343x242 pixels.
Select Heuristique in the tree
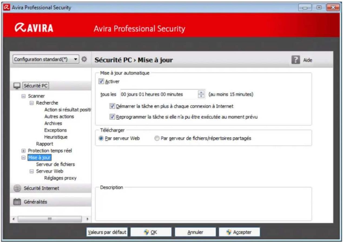coord(56,137)
